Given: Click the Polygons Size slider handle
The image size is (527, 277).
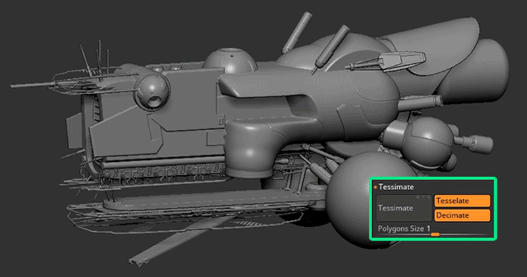Looking at the screenshot, I should click(x=435, y=234).
